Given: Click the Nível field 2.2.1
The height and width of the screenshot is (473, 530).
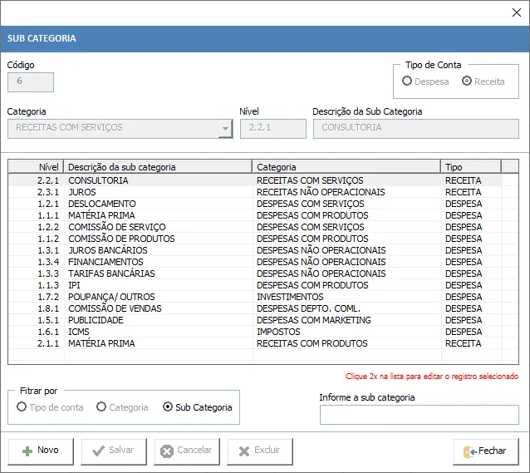Looking at the screenshot, I should [x=273, y=129].
